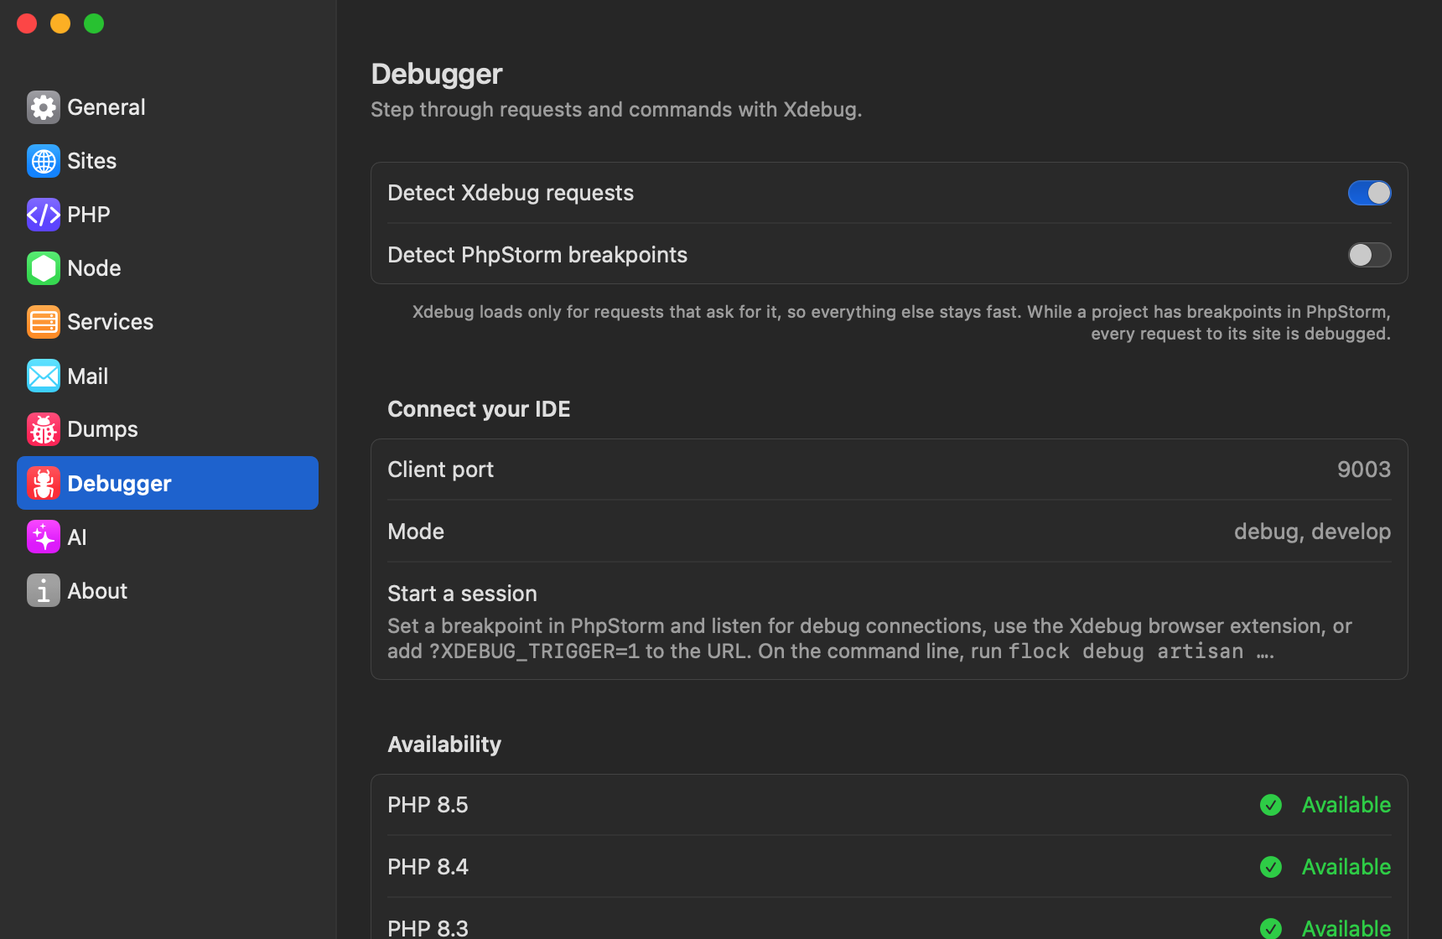Click the Client port value 9003
This screenshot has width=1442, height=939.
click(x=1364, y=469)
